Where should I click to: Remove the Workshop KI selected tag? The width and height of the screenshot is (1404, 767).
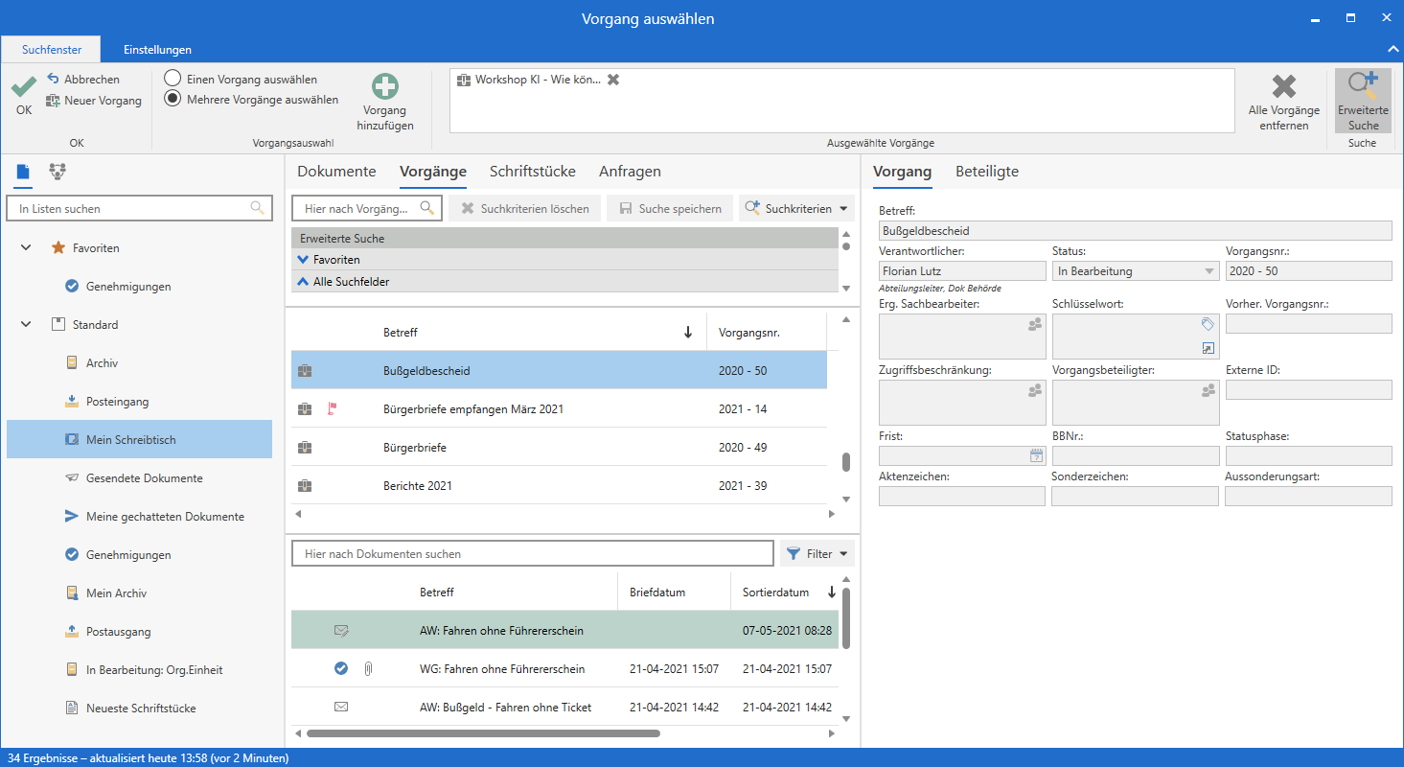(x=613, y=80)
